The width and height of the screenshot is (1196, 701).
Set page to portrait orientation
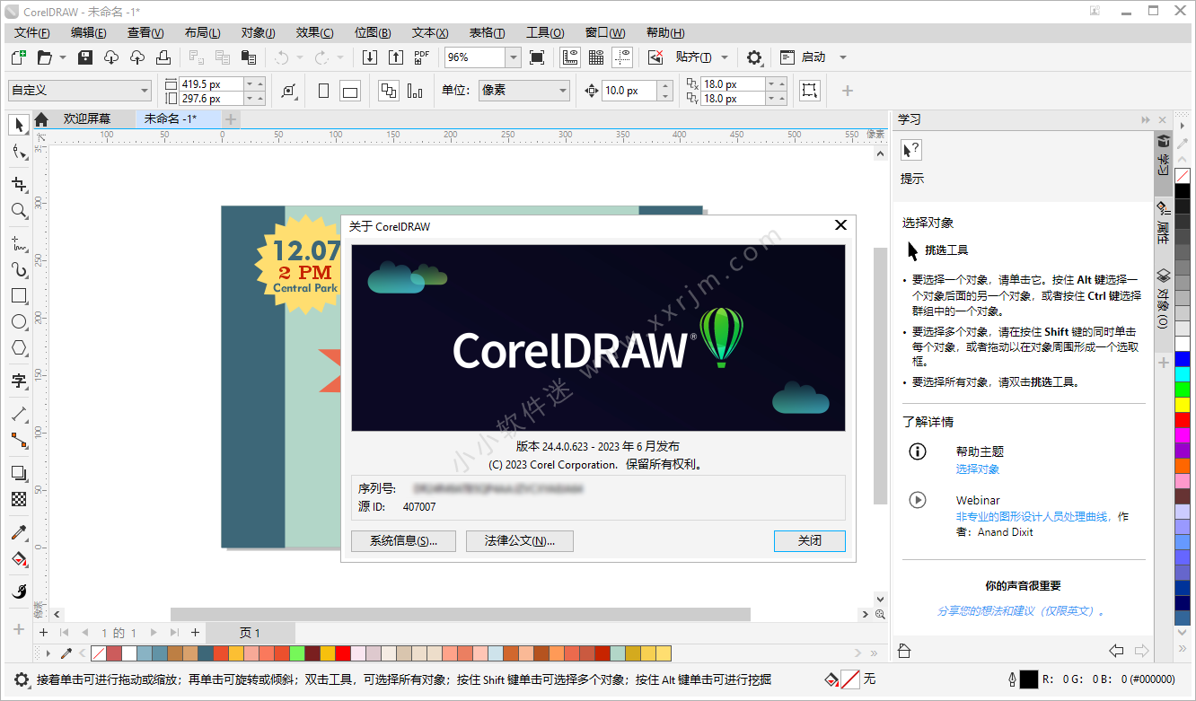point(324,91)
